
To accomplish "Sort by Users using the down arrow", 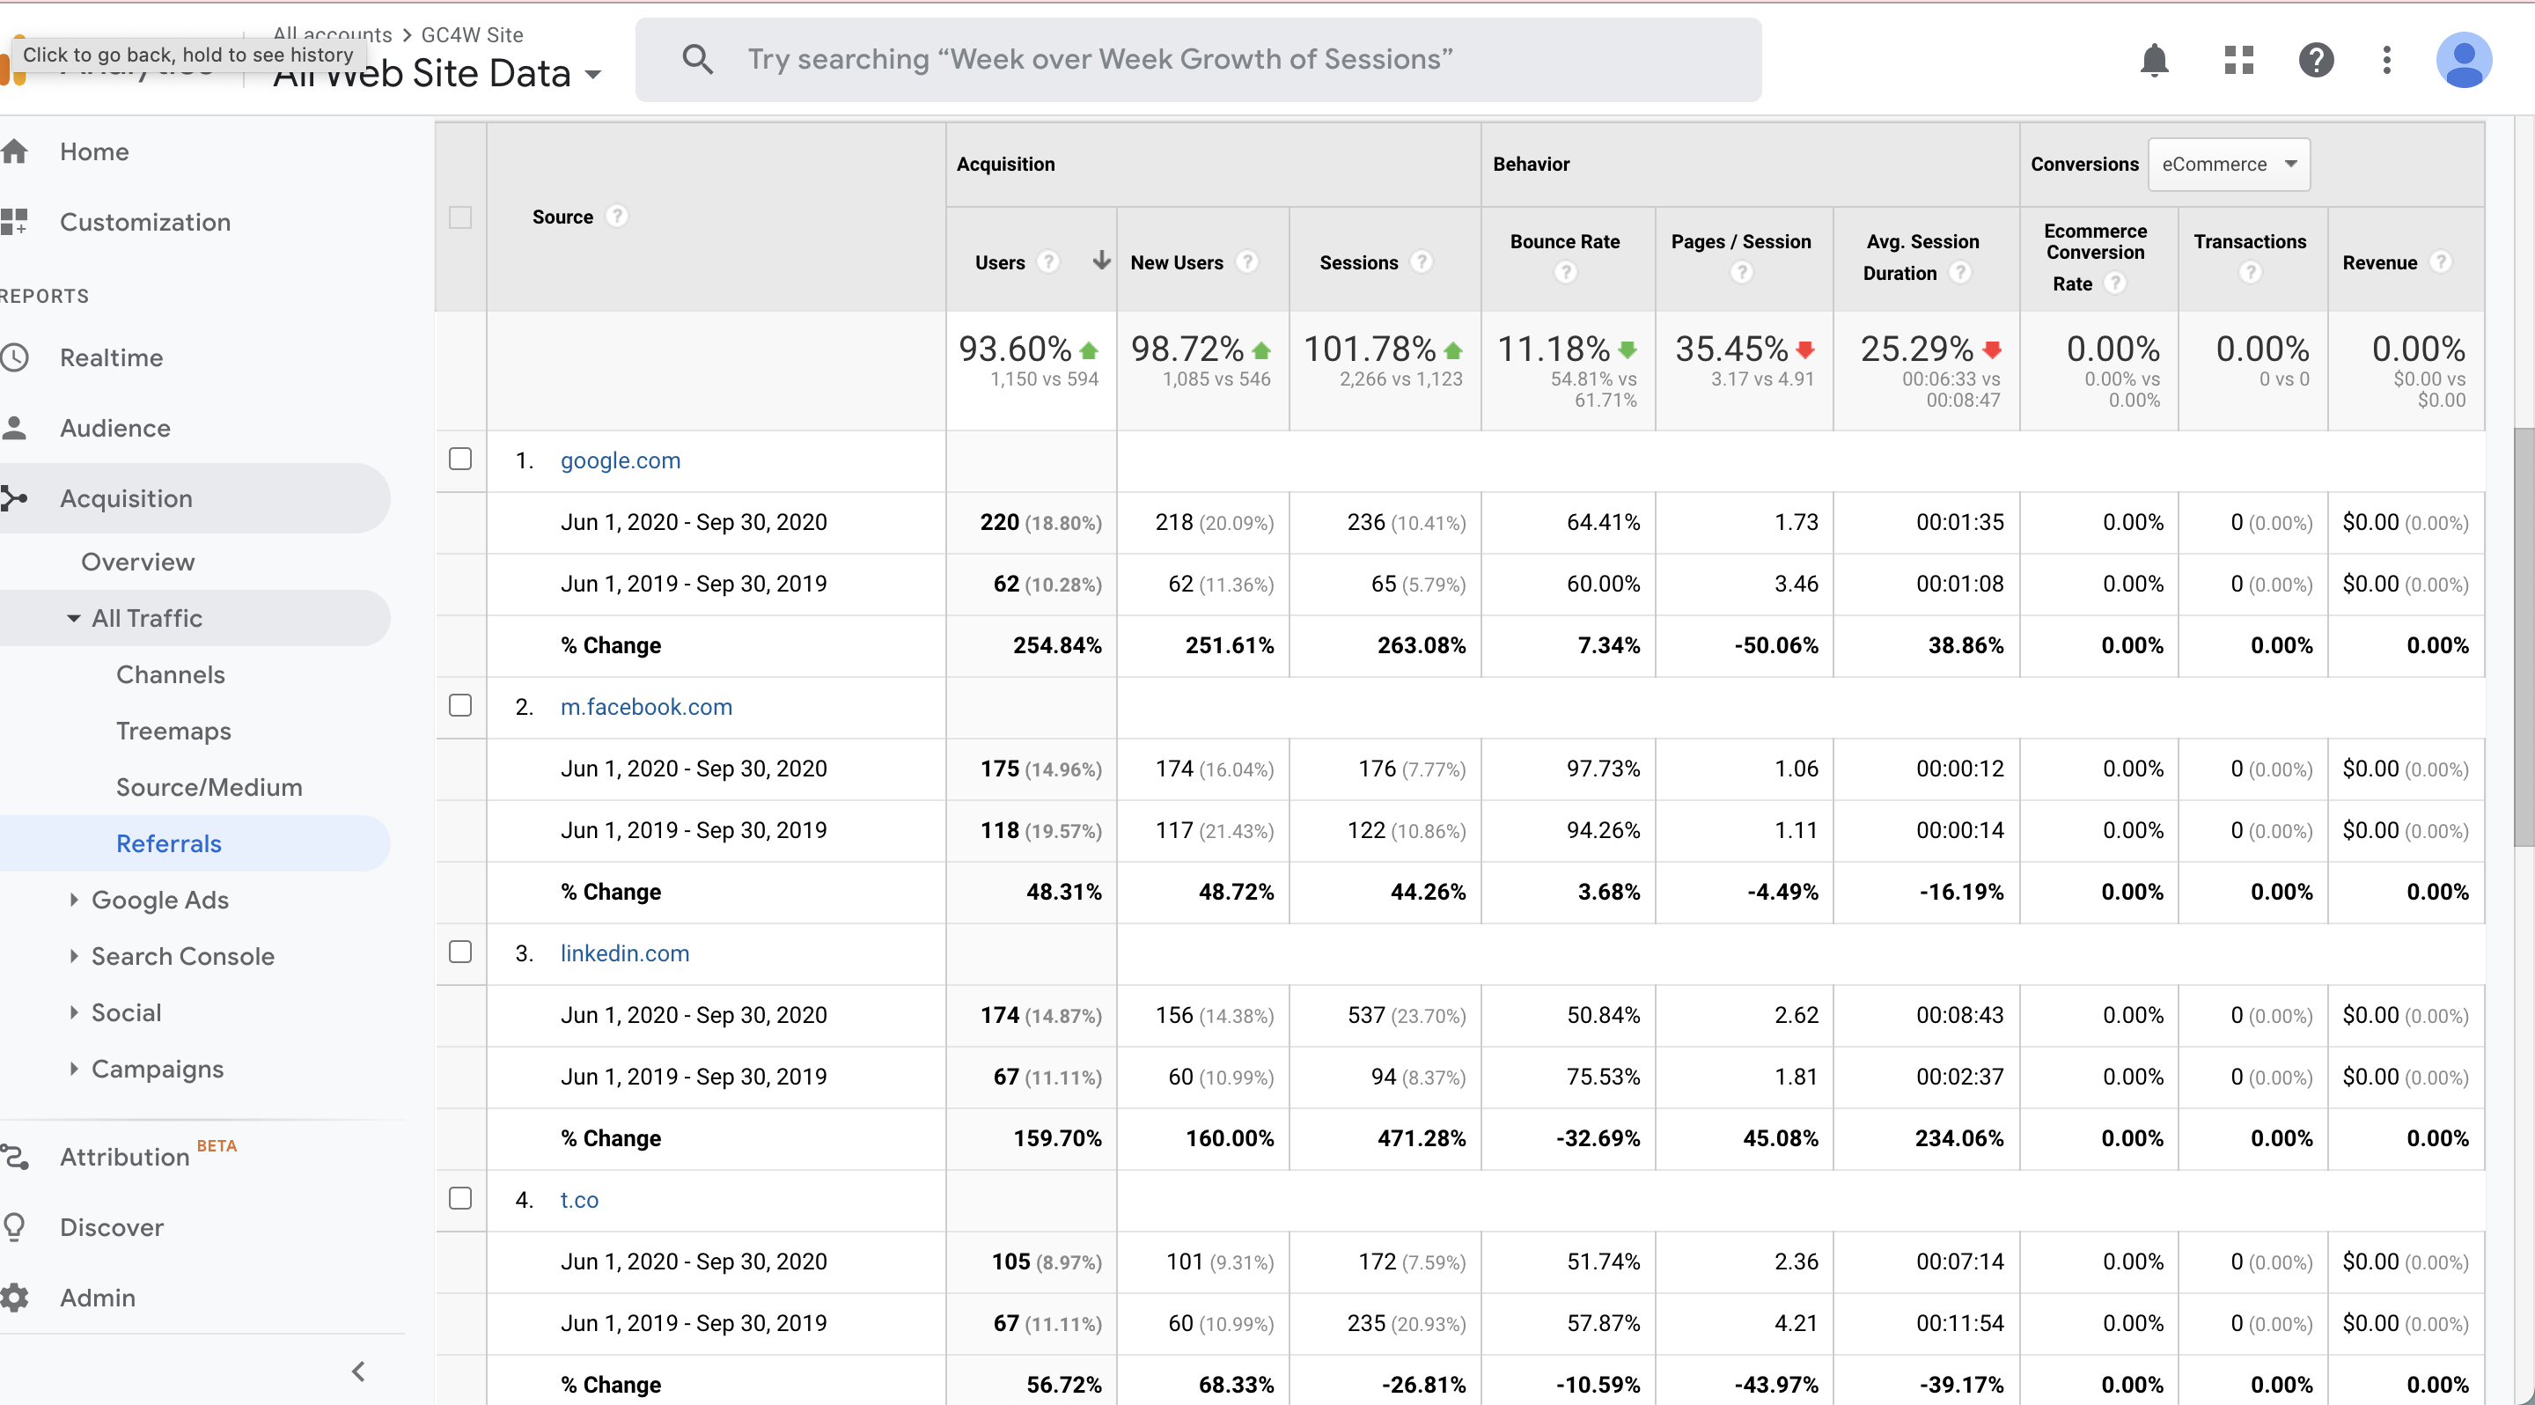I will pos(1101,261).
